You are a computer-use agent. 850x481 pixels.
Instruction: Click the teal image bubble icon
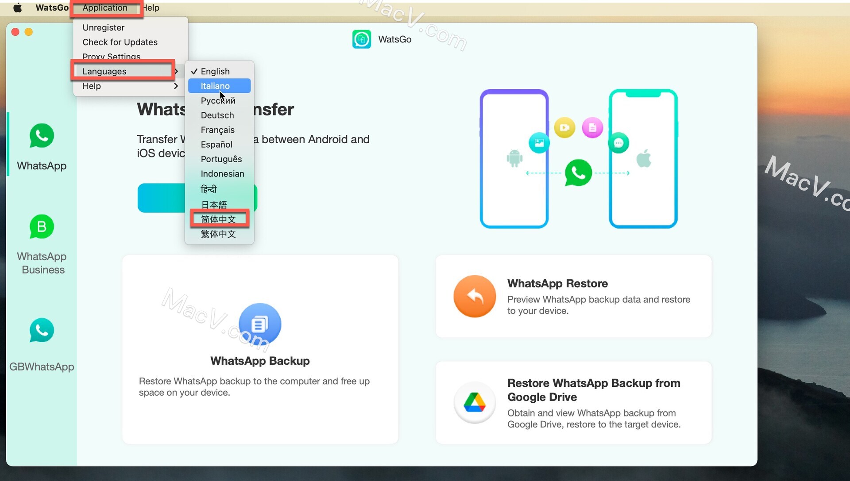[539, 143]
